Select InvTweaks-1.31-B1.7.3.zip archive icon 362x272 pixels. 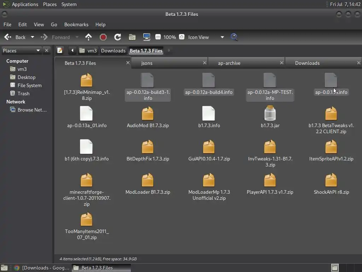270,147
